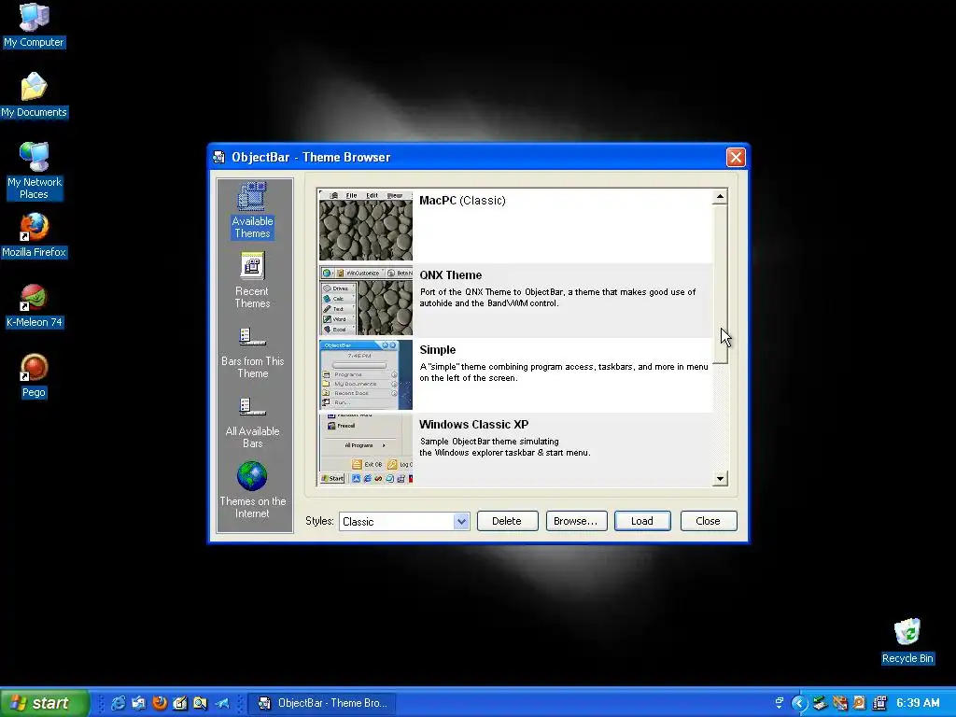Click the orange disc tray icon
This screenshot has height=717, width=956.
[x=860, y=703]
